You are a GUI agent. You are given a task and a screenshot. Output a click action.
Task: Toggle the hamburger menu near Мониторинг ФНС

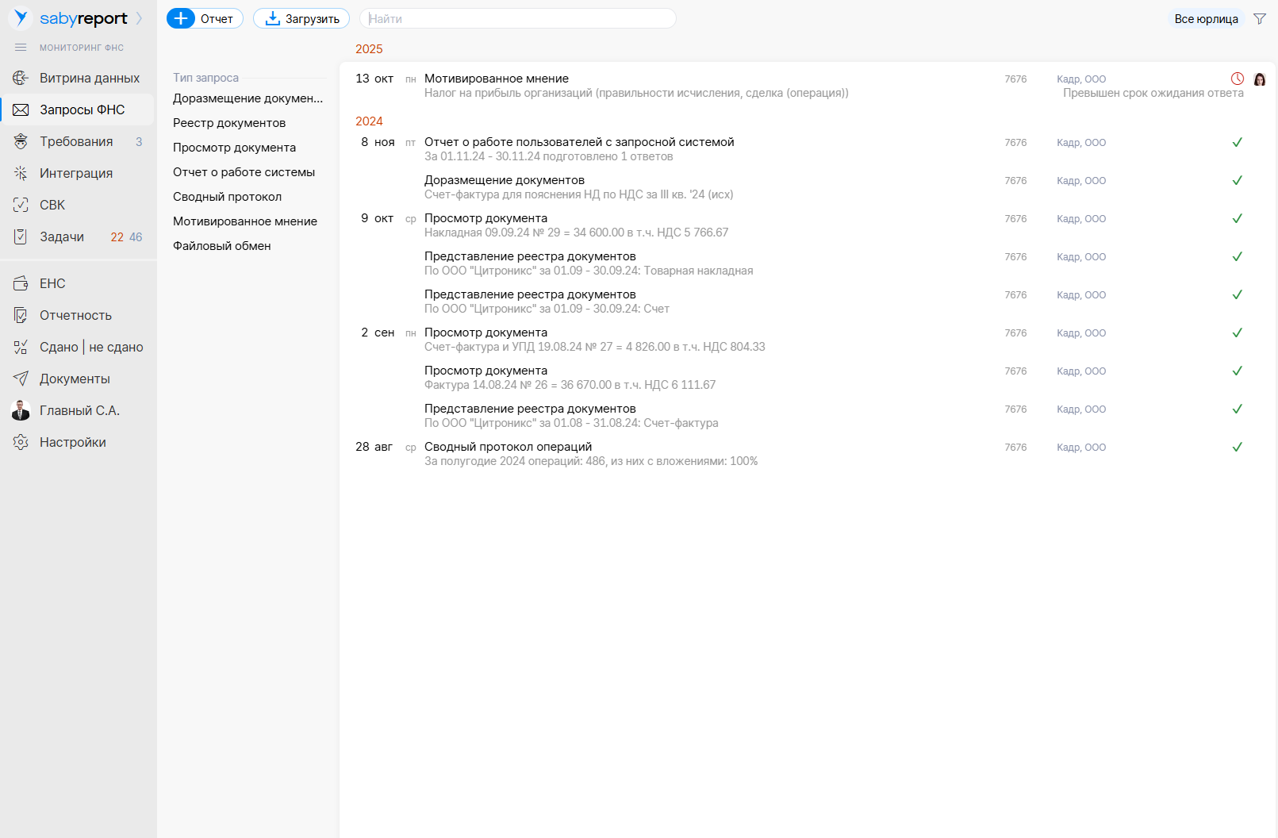point(21,48)
